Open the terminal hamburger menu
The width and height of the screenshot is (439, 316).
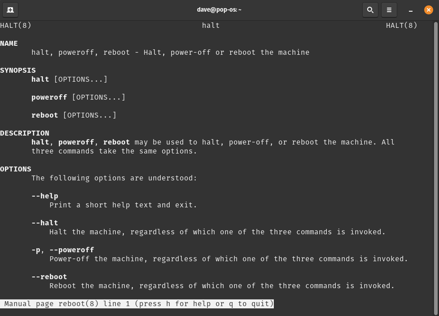point(389,9)
